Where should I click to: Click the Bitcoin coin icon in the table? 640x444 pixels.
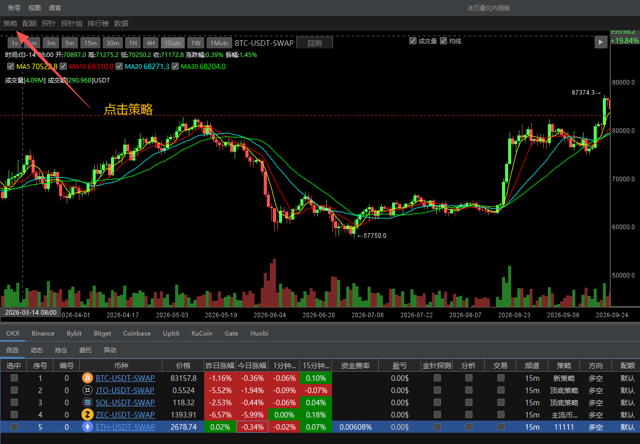click(88, 378)
